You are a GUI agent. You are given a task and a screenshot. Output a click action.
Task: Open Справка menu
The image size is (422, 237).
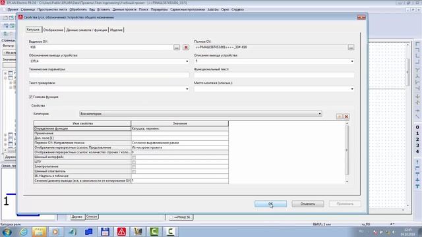pyautogui.click(x=237, y=9)
